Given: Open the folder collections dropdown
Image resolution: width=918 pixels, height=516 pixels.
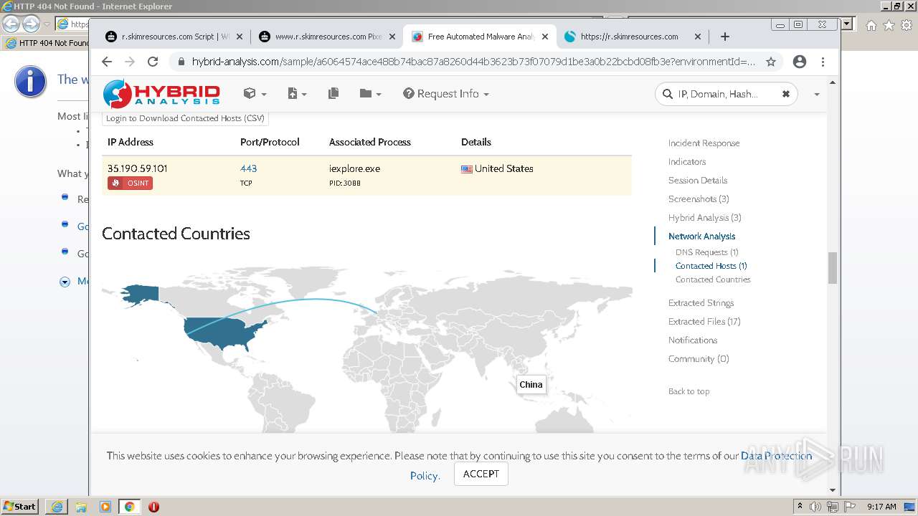Looking at the screenshot, I should tap(370, 94).
